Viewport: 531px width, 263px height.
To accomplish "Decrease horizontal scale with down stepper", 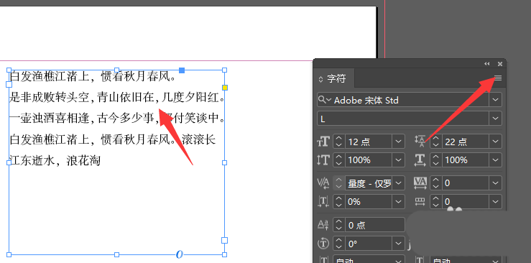I will [x=436, y=163].
